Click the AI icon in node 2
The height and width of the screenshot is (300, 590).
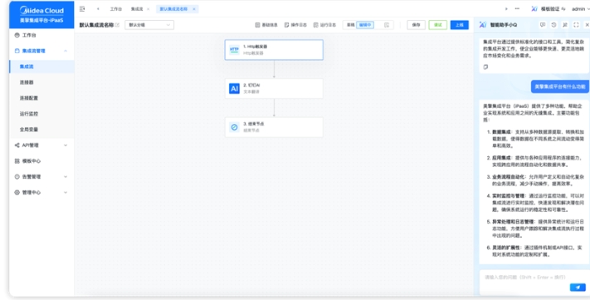tap(234, 89)
